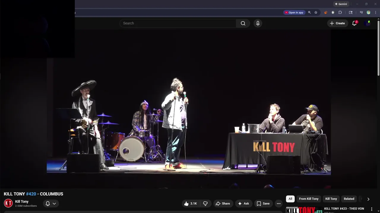Viewport: 380px width, 213px height.
Task: Open the Kill Tony channel avatar
Action: click(8, 203)
